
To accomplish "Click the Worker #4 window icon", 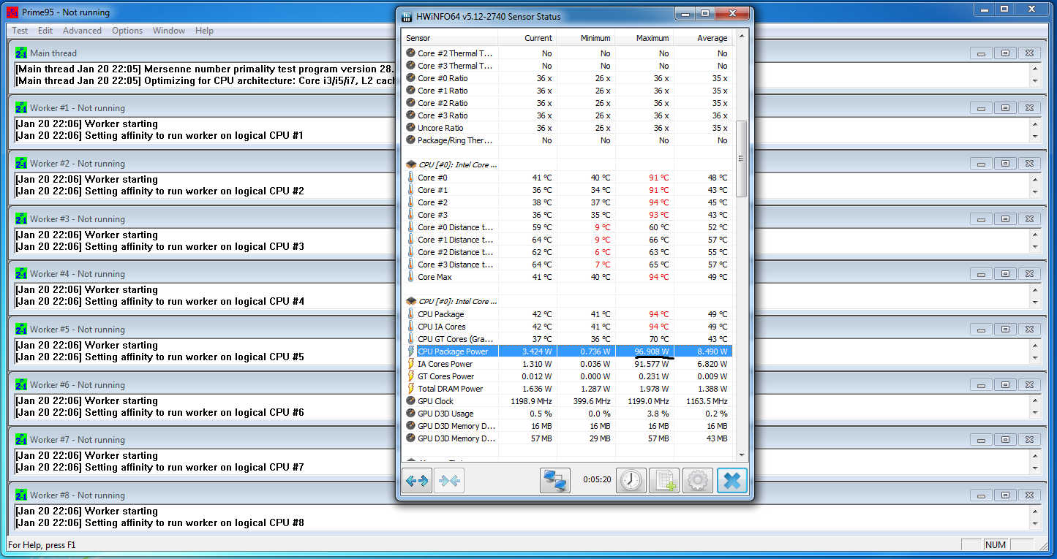I will 21,274.
